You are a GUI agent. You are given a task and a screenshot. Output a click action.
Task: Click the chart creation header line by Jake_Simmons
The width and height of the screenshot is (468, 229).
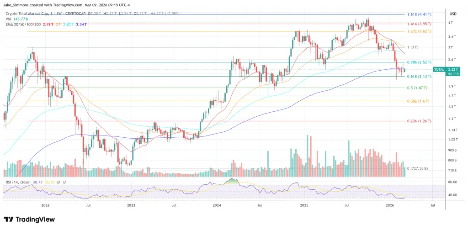pyautogui.click(x=67, y=5)
